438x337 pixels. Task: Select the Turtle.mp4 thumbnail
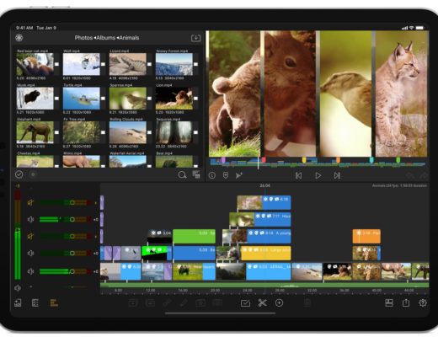coord(81,99)
